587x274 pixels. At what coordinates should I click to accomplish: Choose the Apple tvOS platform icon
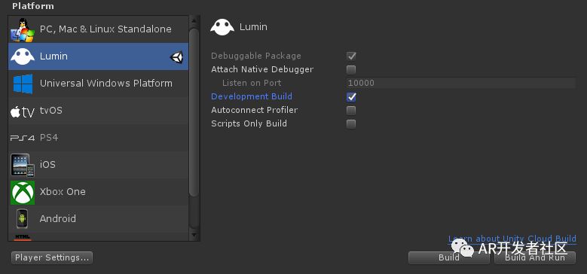pyautogui.click(x=23, y=111)
